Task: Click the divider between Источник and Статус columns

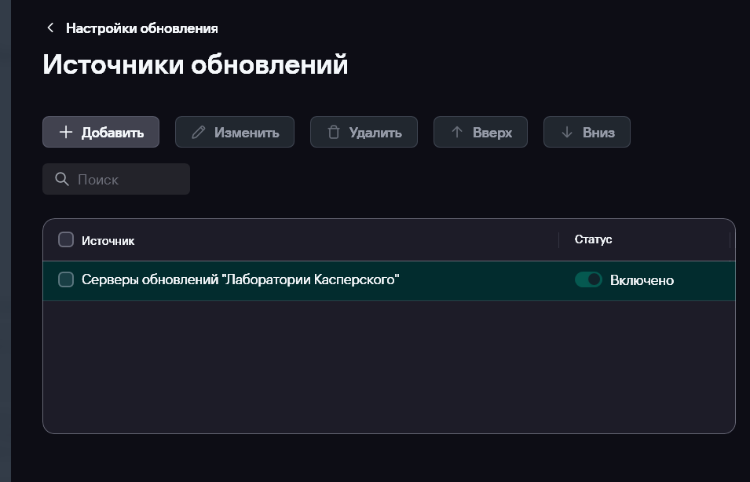Action: pos(558,240)
